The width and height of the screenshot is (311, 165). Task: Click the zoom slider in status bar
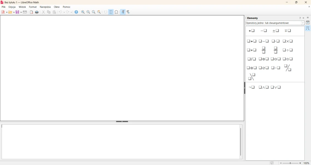coord(291,163)
